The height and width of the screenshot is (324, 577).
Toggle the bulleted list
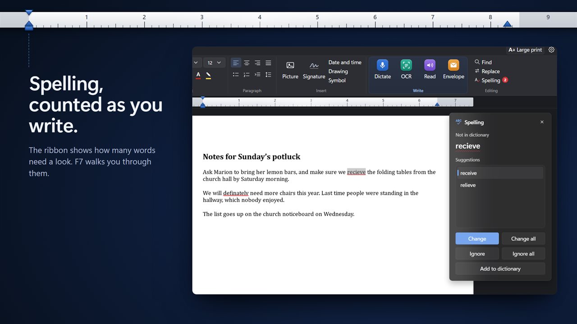coord(236,75)
